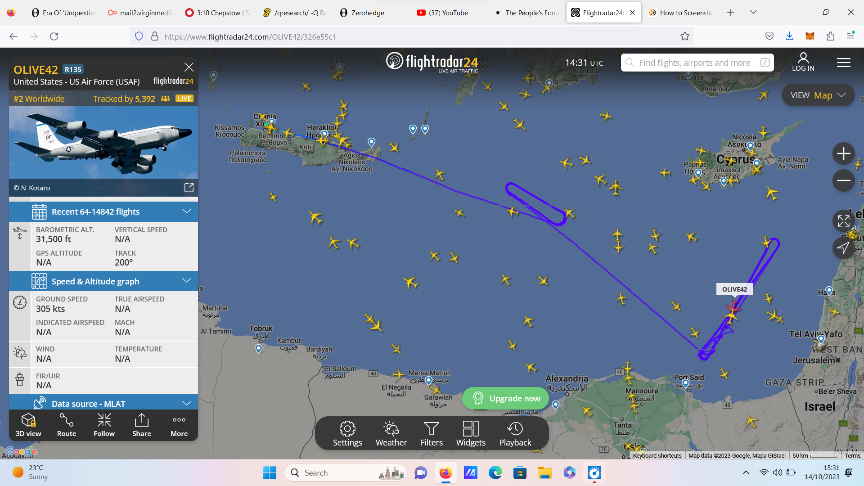The height and width of the screenshot is (486, 864).
Task: Open Firefox downloads panel
Action: tap(789, 36)
